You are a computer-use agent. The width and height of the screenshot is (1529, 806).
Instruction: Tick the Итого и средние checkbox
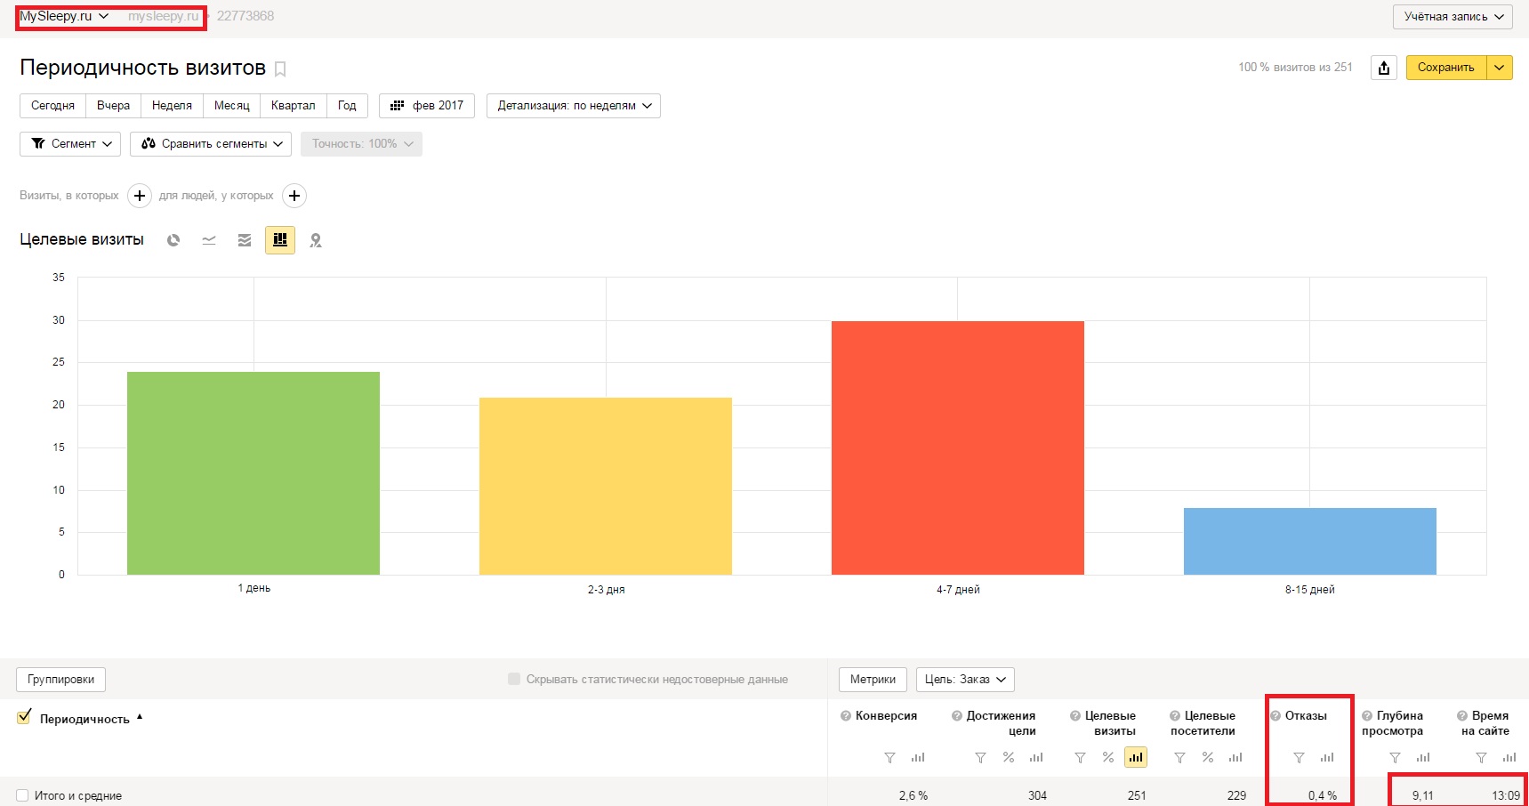pos(22,795)
